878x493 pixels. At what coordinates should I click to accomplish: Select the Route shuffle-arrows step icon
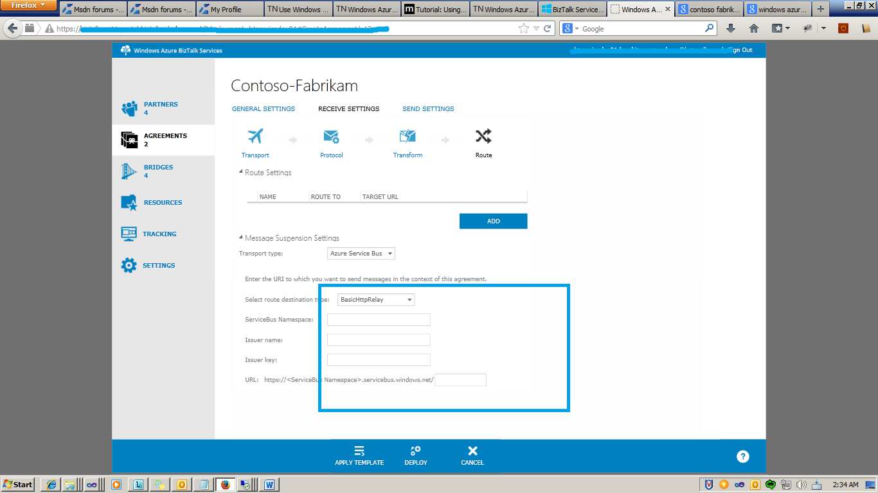pos(483,136)
